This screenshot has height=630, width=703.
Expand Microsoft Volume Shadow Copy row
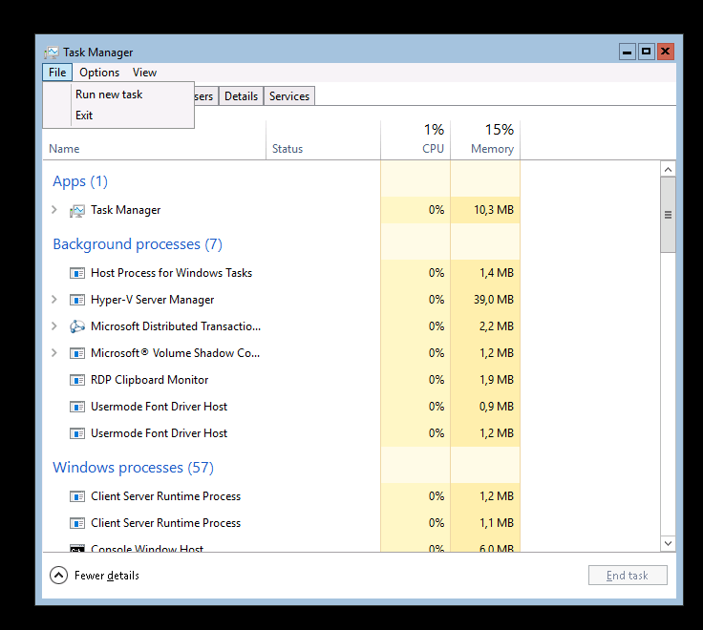(x=54, y=353)
